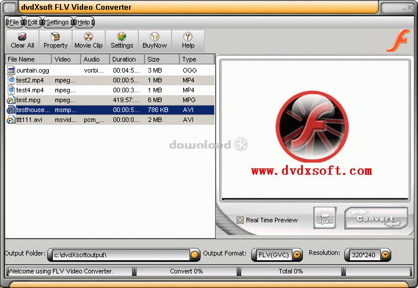Viewport: 418px width, 288px height.
Task: Click the ountain.ogg file icon
Action: 11,70
